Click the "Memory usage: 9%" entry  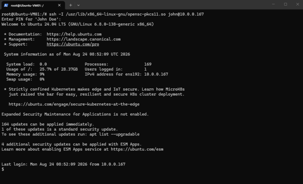25,74
